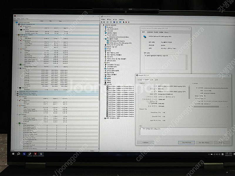This screenshot has height=176, width=235.
Task: Click the 모든 정보 저장(S) button
Action: tap(204, 143)
